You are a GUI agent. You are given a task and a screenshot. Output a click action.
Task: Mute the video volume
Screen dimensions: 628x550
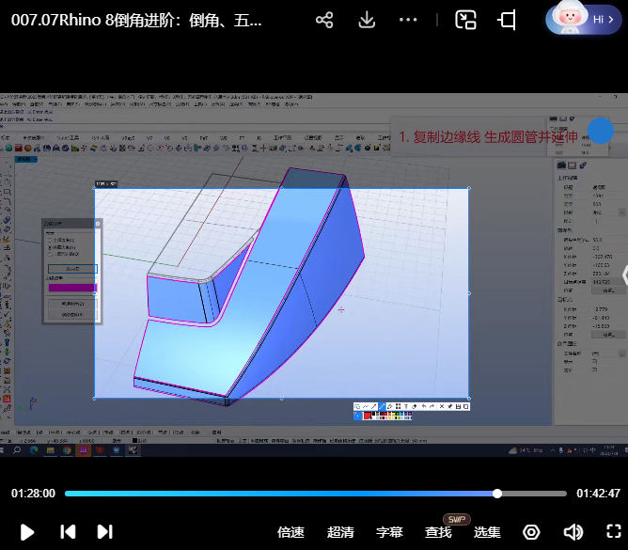tap(573, 532)
